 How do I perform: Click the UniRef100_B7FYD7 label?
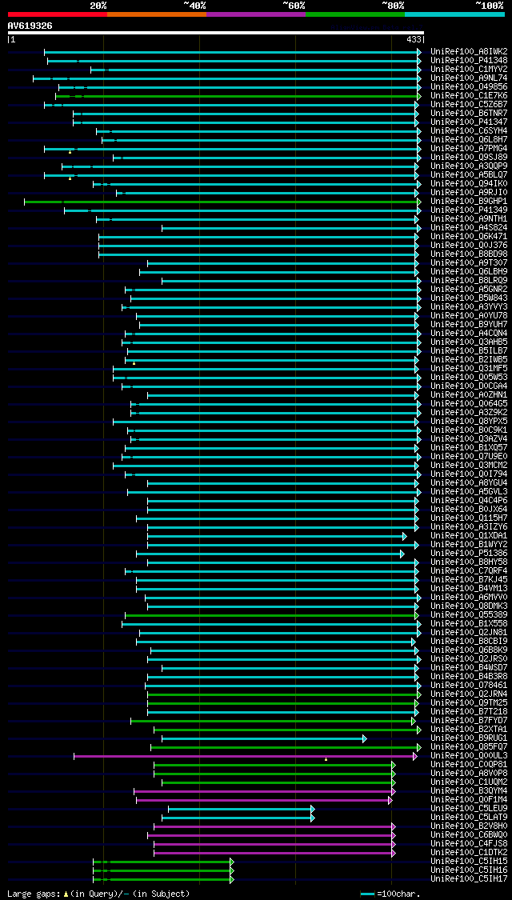tap(469, 721)
